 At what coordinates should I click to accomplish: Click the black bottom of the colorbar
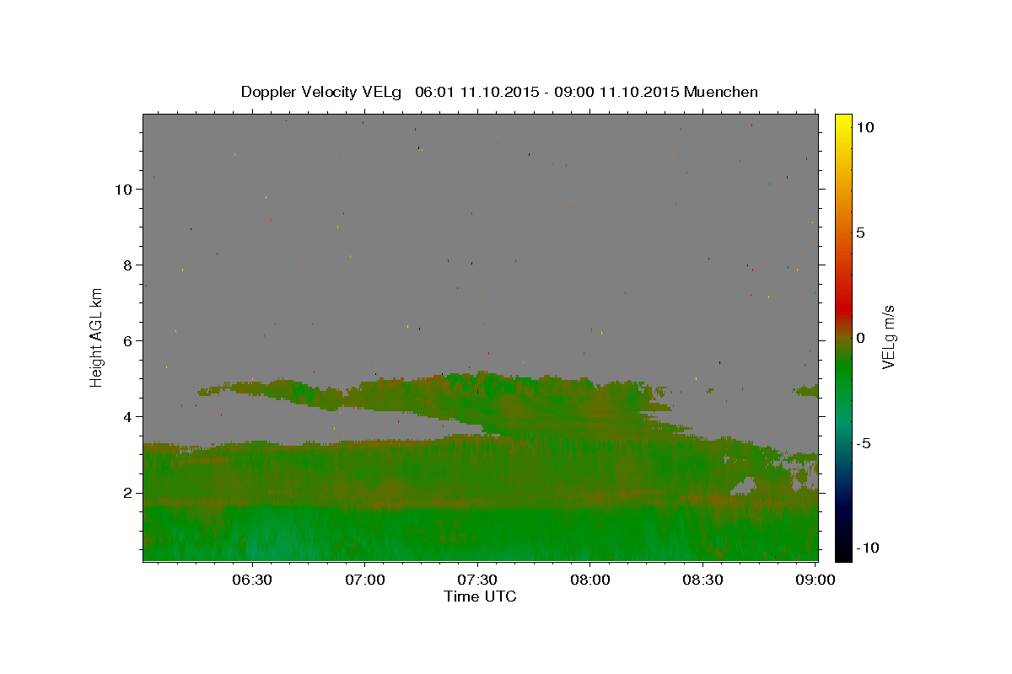pos(842,552)
